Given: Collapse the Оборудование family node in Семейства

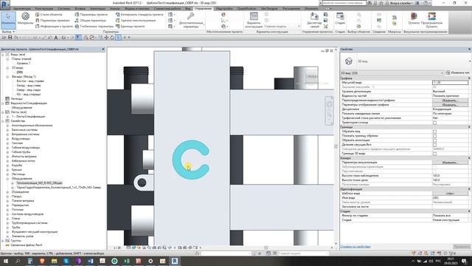Looking at the screenshot, I should click(x=7, y=179).
